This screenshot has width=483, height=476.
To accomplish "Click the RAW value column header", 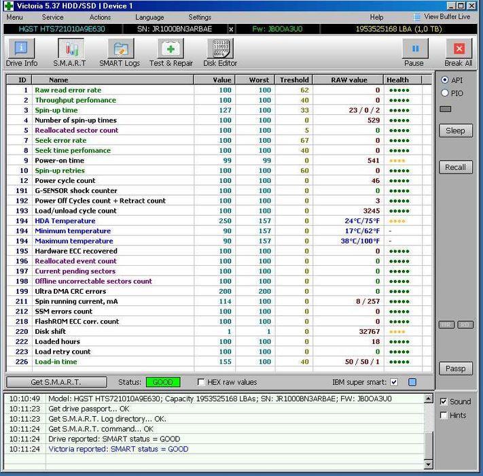I will [x=348, y=80].
